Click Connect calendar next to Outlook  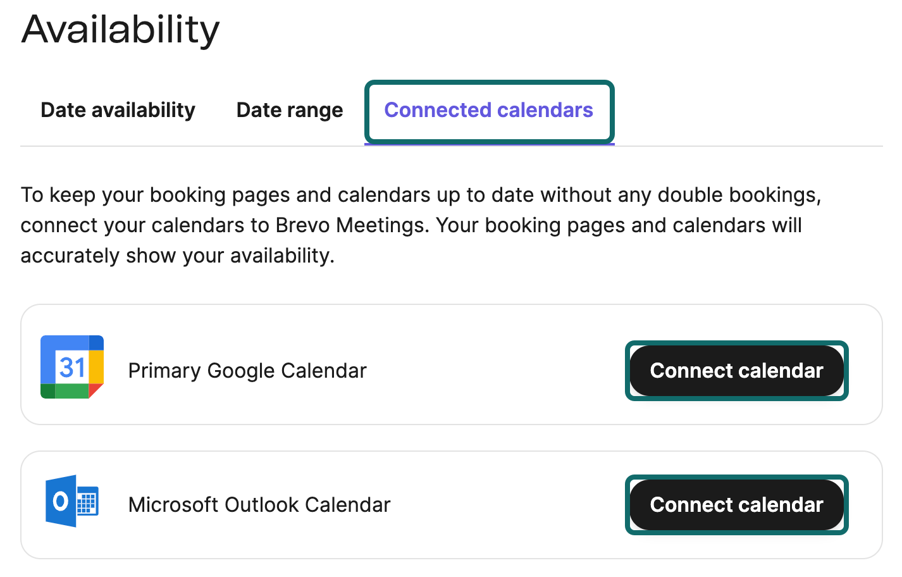click(x=736, y=505)
